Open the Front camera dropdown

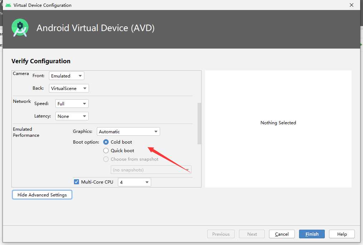pyautogui.click(x=66, y=76)
